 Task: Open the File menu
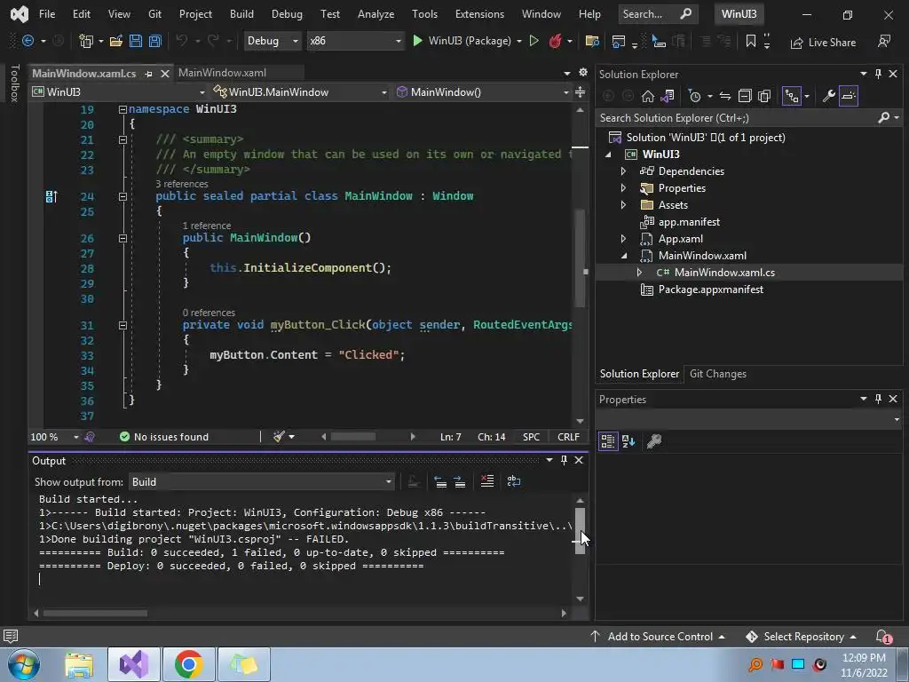[x=47, y=14]
